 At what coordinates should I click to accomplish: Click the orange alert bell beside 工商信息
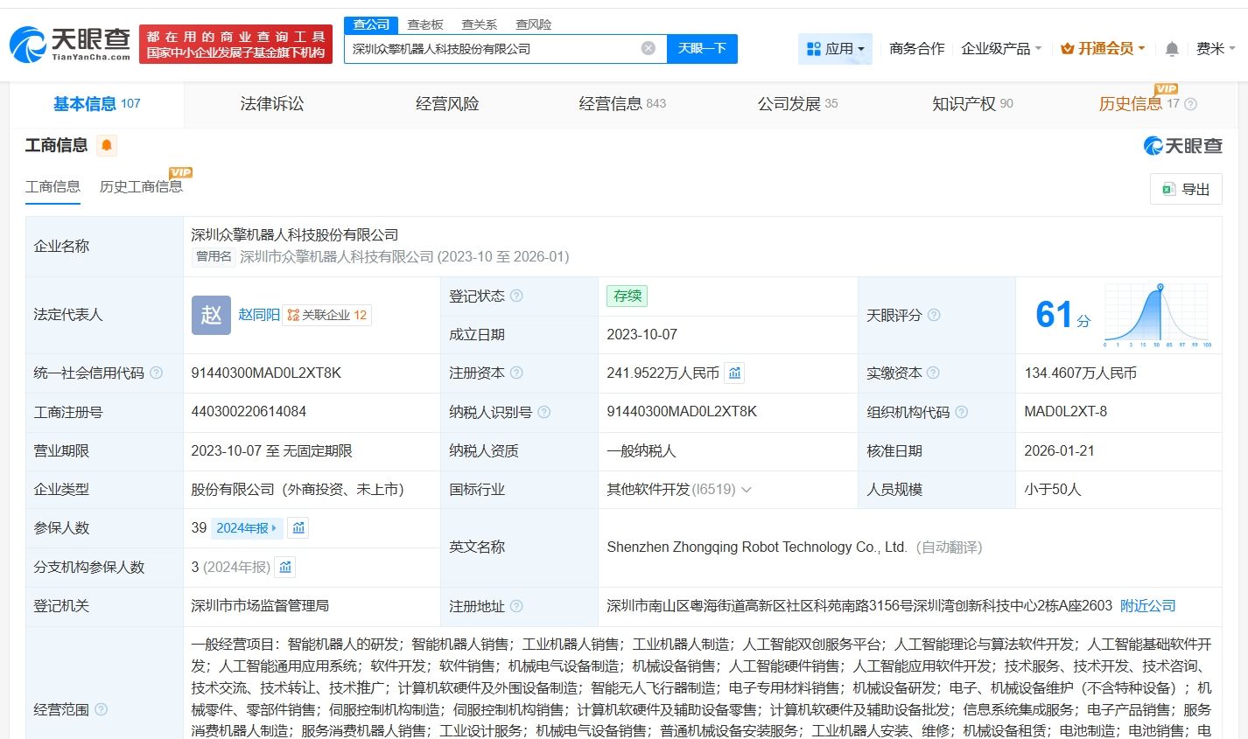(107, 145)
